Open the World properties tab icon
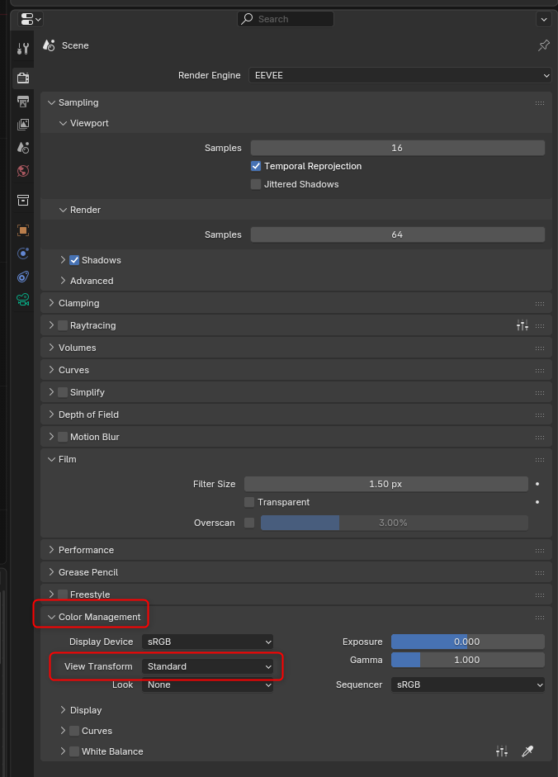 (x=23, y=171)
